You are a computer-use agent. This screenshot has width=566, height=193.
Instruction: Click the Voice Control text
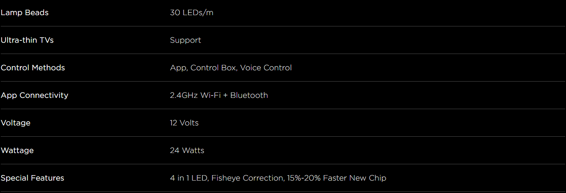click(266, 68)
